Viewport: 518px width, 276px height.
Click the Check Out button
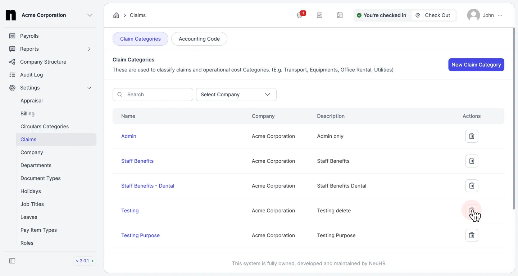pyautogui.click(x=433, y=15)
